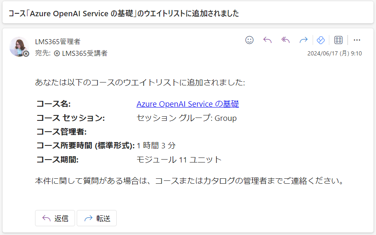Image resolution: width=376 pixels, height=235 pixels.
Task: Click the text セッション グループ: Group
Action: (x=187, y=118)
